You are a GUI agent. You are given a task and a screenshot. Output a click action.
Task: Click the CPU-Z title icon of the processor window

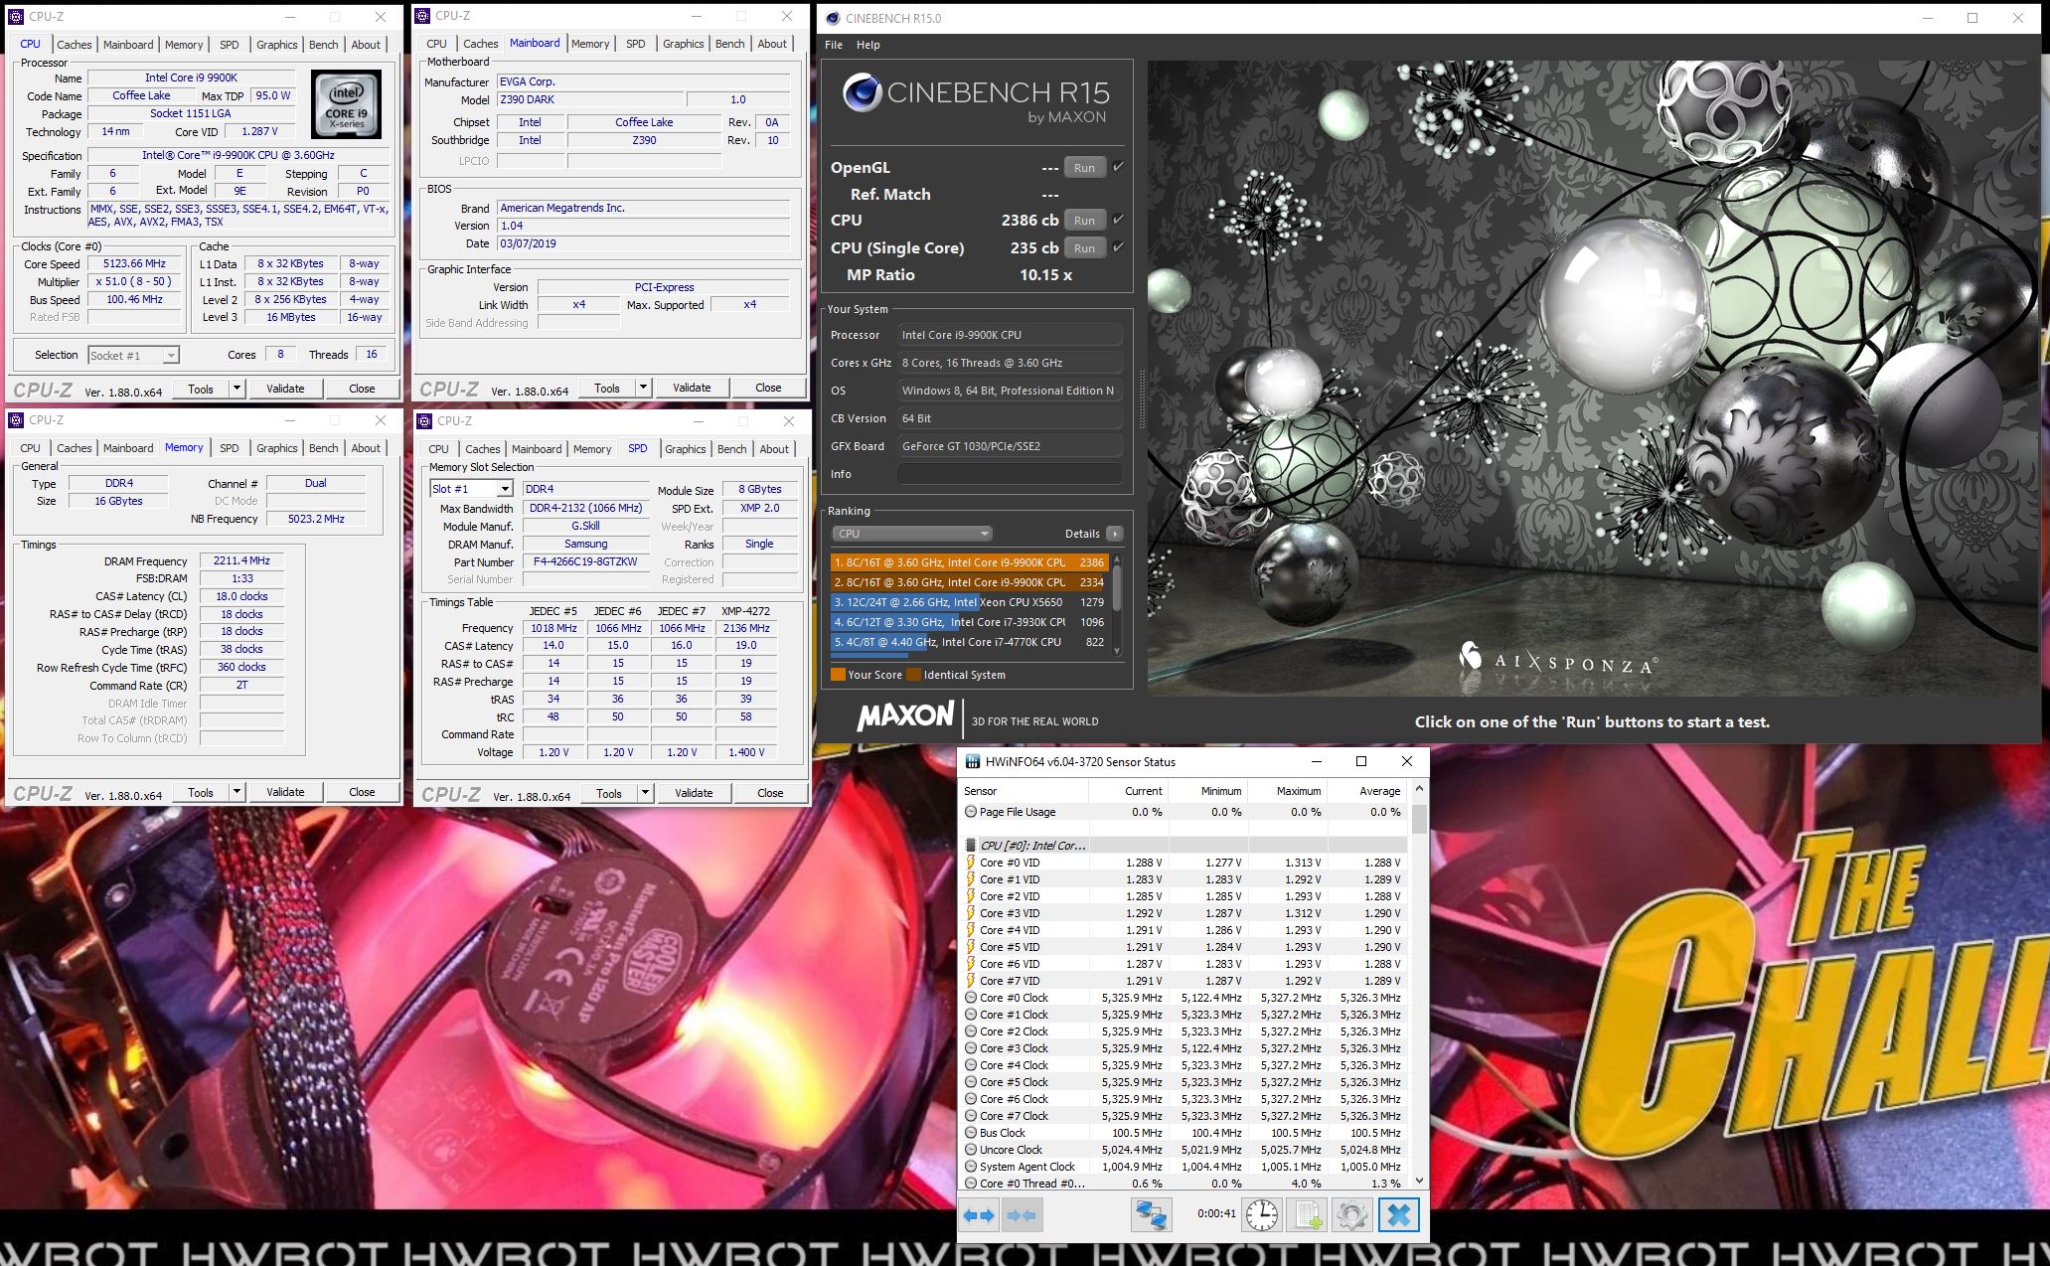click(x=16, y=17)
